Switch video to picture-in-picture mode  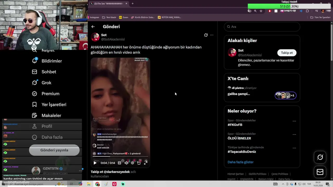tap(139, 163)
